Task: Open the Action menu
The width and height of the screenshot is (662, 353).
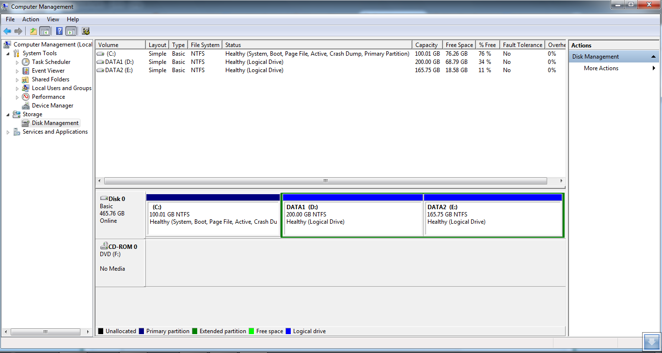Action: [31, 19]
